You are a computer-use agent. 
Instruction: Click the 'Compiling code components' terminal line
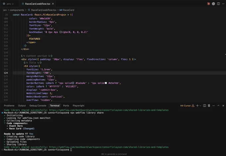[22, 139]
